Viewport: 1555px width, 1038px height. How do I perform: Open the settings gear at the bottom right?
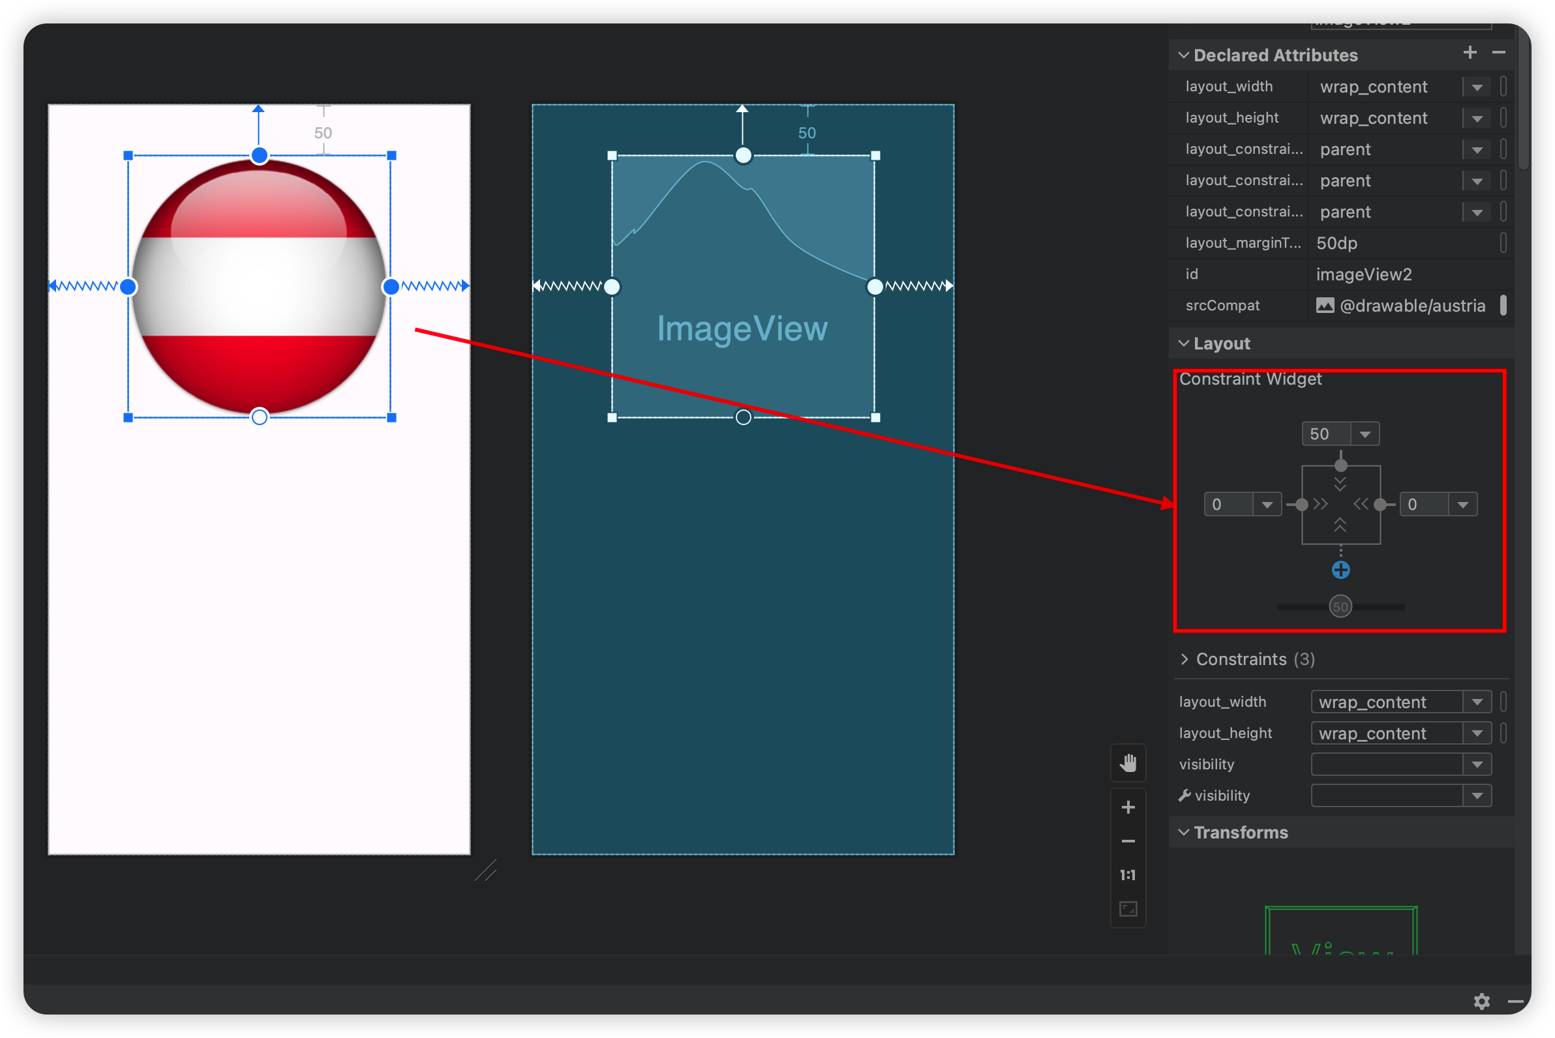[x=1481, y=1001]
